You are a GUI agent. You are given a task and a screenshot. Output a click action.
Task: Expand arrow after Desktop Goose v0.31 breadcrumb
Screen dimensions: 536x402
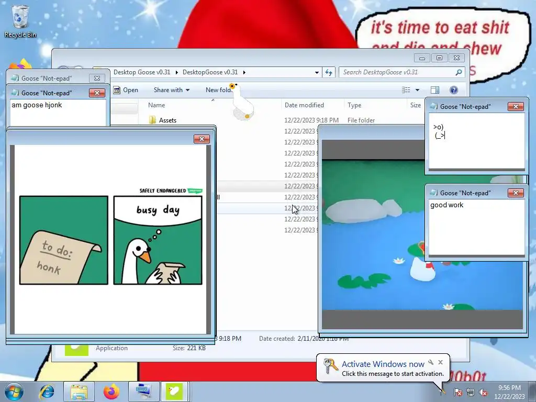click(x=177, y=72)
